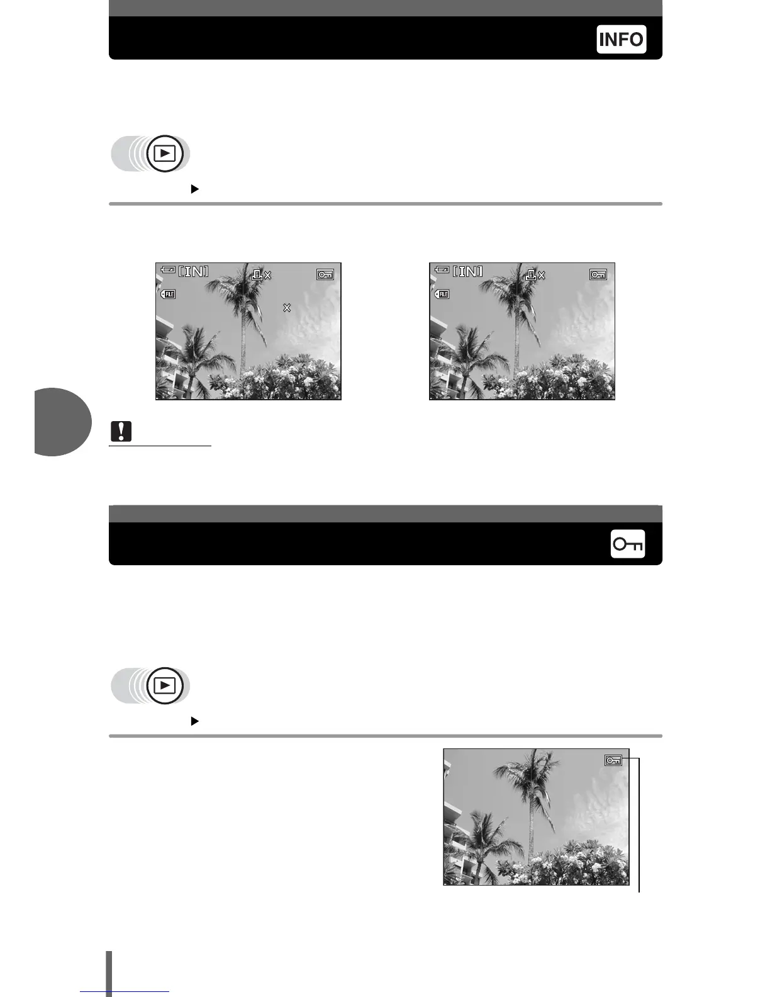Viewport: 770px width, 997px height.
Task: Click the black chapter tab on left edge
Action: point(63,422)
